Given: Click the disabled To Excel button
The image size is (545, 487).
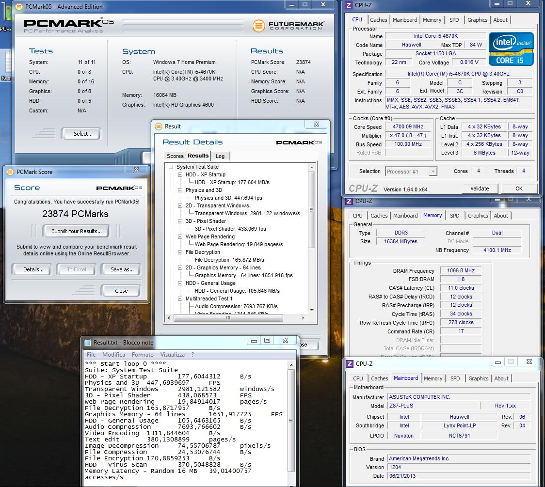Looking at the screenshot, I should [x=77, y=269].
